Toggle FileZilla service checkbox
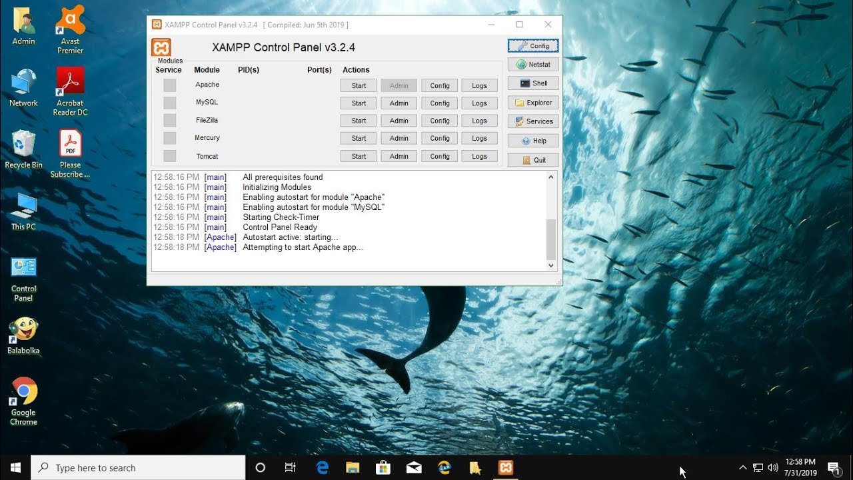This screenshot has height=480, width=853. pyautogui.click(x=170, y=121)
